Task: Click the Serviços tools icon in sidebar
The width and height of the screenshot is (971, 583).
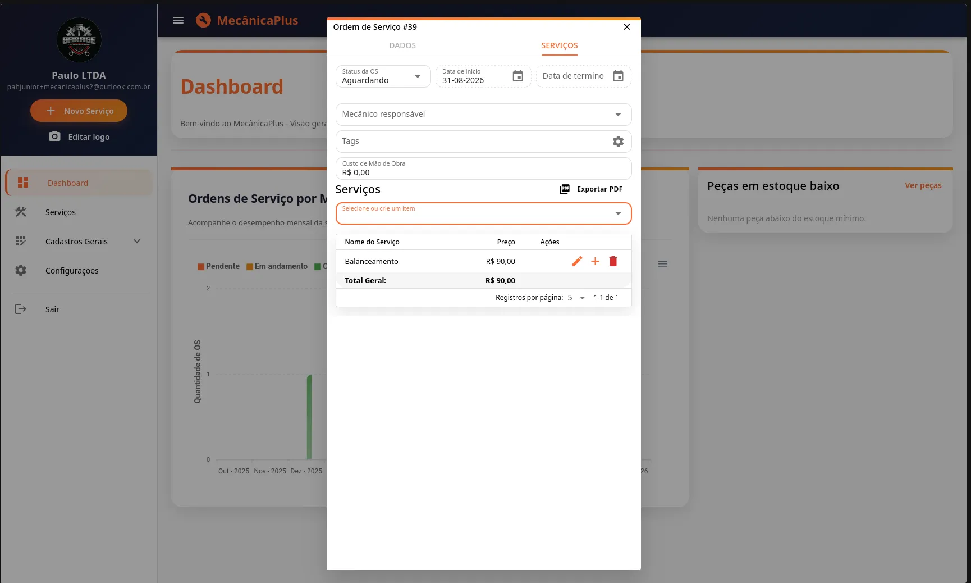Action: click(x=21, y=212)
